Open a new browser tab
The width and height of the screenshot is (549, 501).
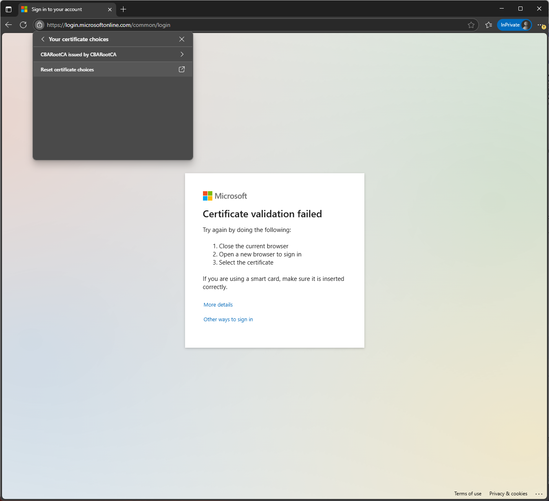[123, 9]
